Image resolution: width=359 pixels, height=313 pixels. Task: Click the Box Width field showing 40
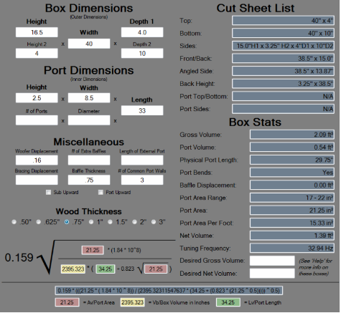89,44
